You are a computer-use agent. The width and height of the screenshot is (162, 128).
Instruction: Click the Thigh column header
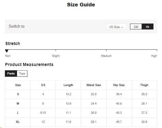[144, 85]
